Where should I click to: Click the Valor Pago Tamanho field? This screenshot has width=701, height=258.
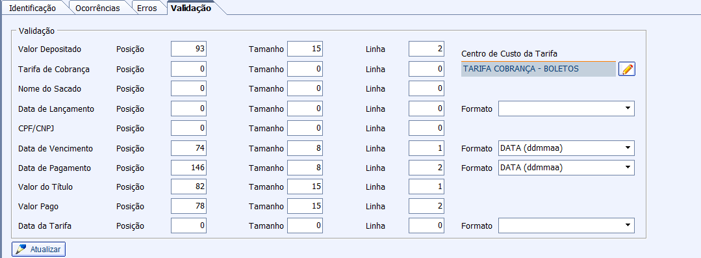pos(305,206)
